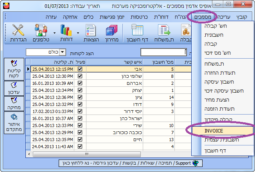
Task: Click the קליטת לקוח add customer button
Action: 14,69
